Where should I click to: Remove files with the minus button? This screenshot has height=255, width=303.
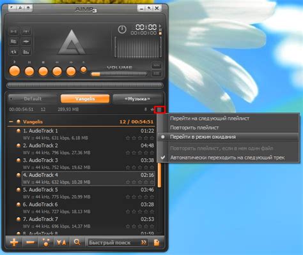[31, 242]
